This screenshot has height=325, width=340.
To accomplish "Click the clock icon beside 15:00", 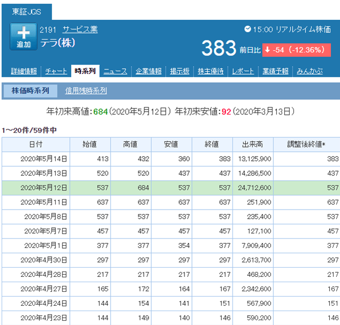I will (248, 29).
